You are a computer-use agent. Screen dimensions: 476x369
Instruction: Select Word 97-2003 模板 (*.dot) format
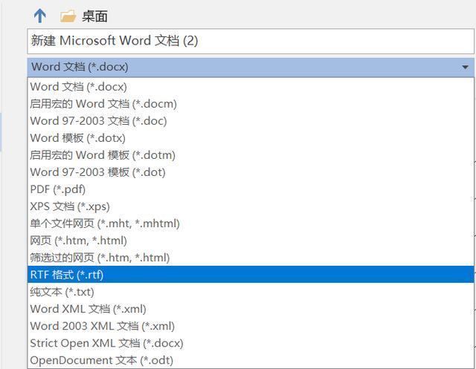pyautogui.click(x=251, y=172)
